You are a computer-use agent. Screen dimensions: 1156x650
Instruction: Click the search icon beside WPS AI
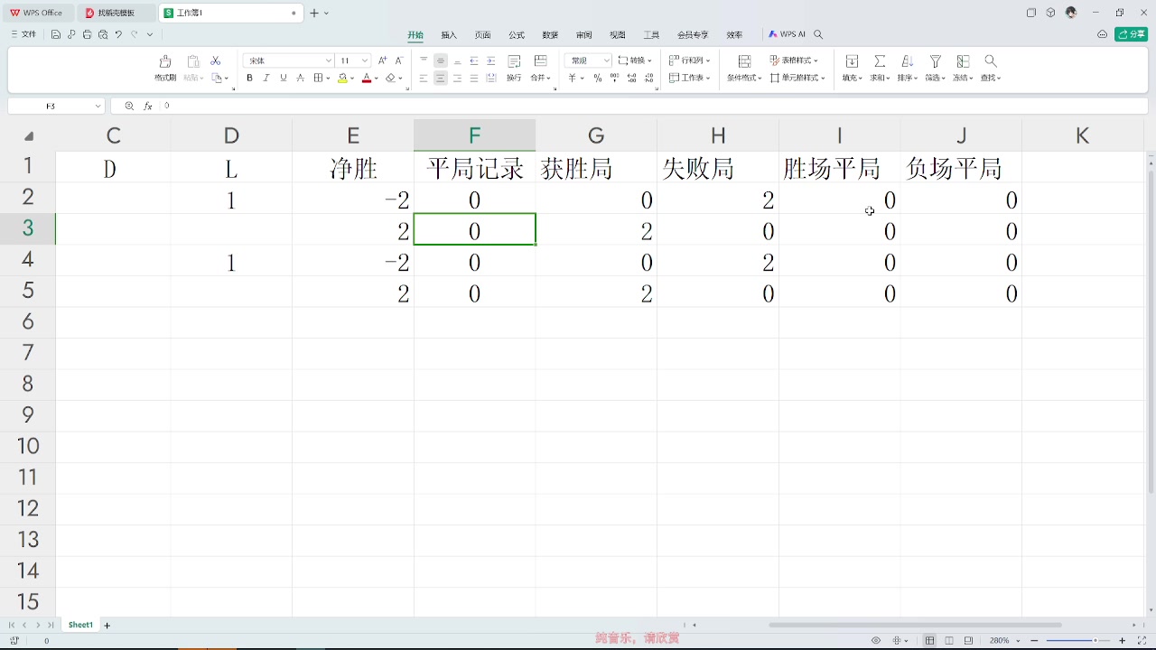(x=818, y=34)
